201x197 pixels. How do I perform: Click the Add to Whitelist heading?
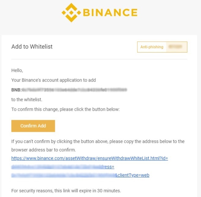click(32, 47)
